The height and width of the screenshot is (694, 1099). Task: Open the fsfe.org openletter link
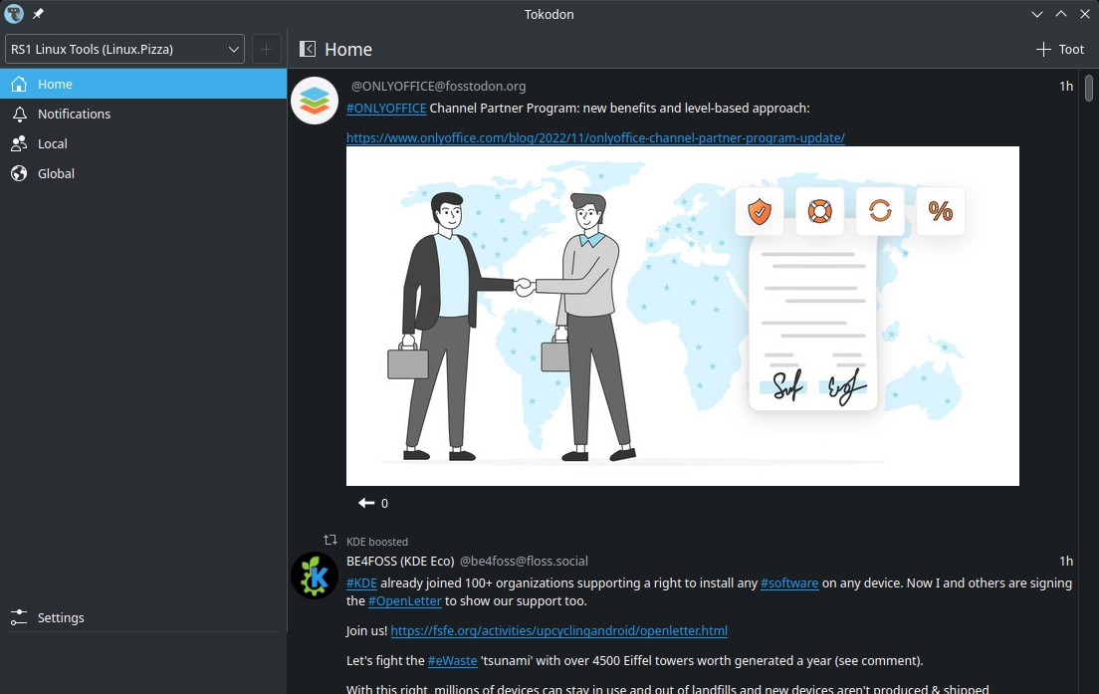[558, 631]
